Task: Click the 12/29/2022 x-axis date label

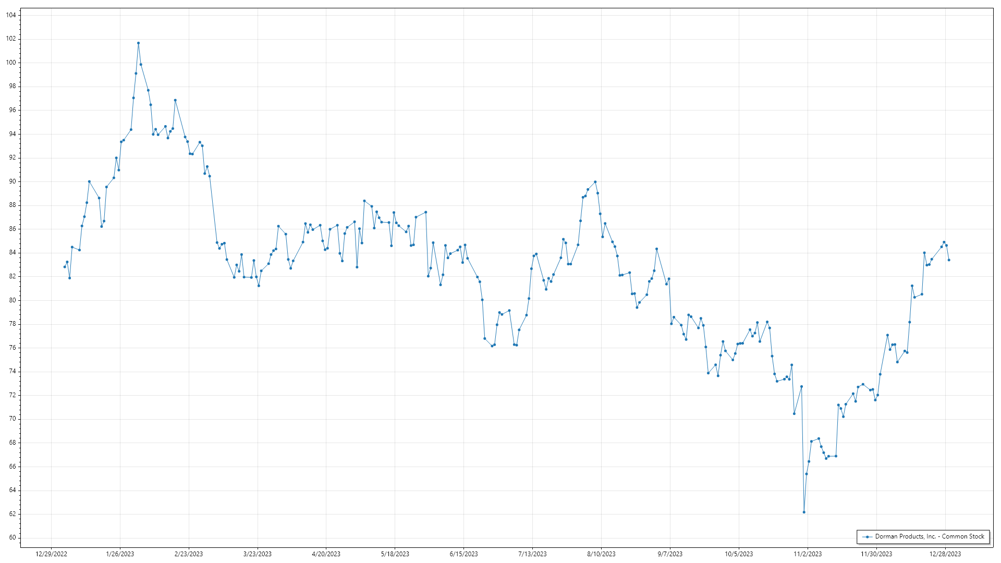Action: pos(51,554)
